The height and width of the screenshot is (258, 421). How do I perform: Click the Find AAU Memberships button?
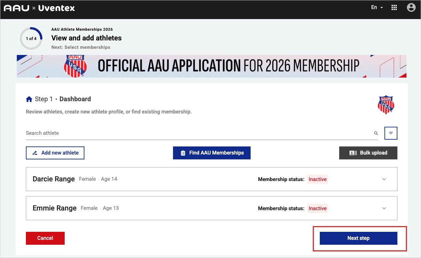coord(212,153)
